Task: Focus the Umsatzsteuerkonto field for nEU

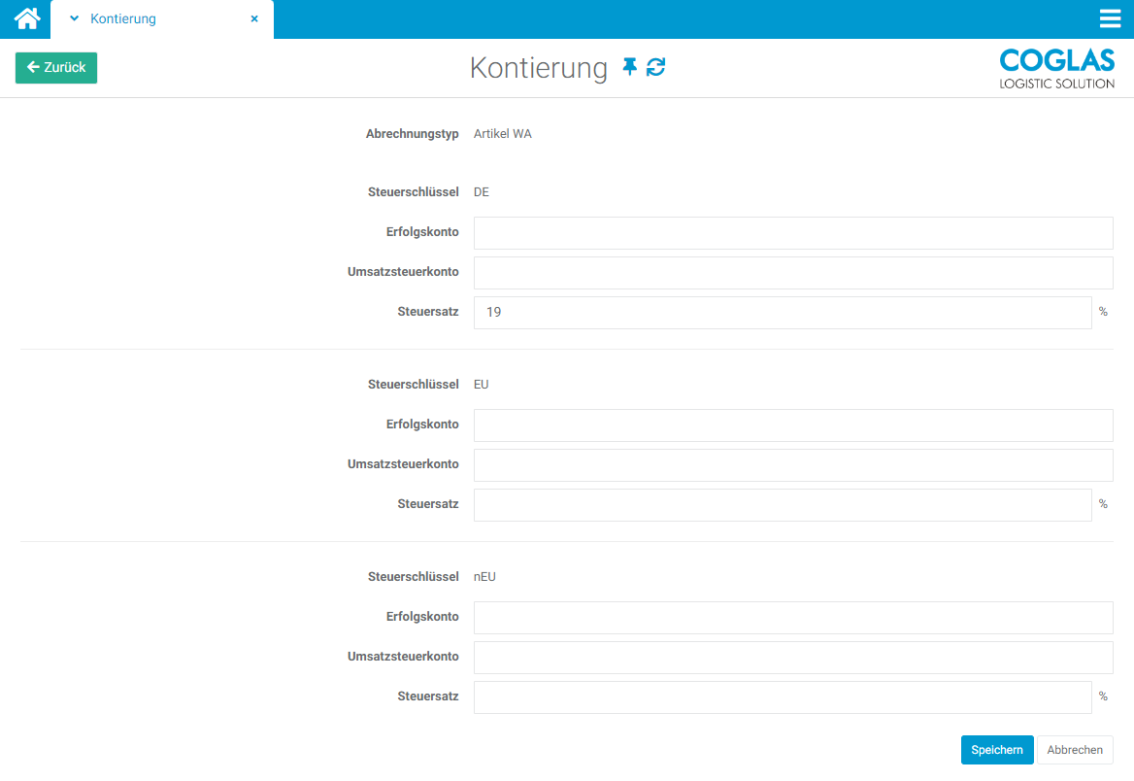Action: tap(792, 658)
